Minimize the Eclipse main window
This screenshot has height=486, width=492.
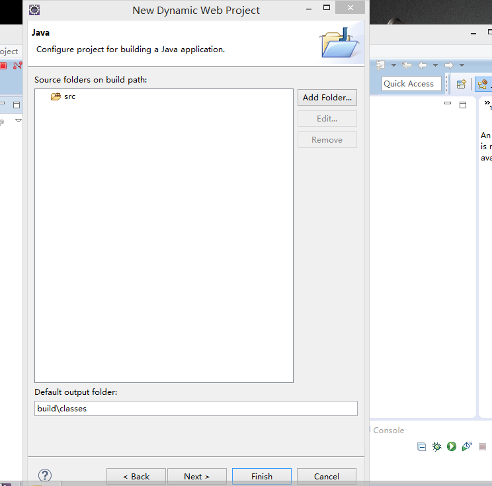click(473, 33)
